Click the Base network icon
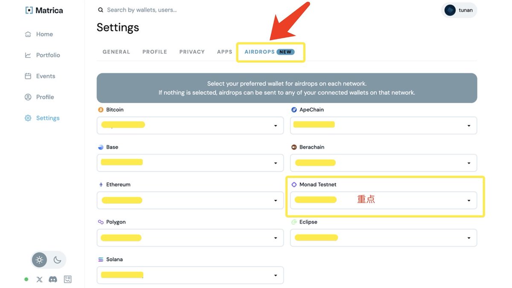This screenshot has height=288, width=512. coord(101,147)
